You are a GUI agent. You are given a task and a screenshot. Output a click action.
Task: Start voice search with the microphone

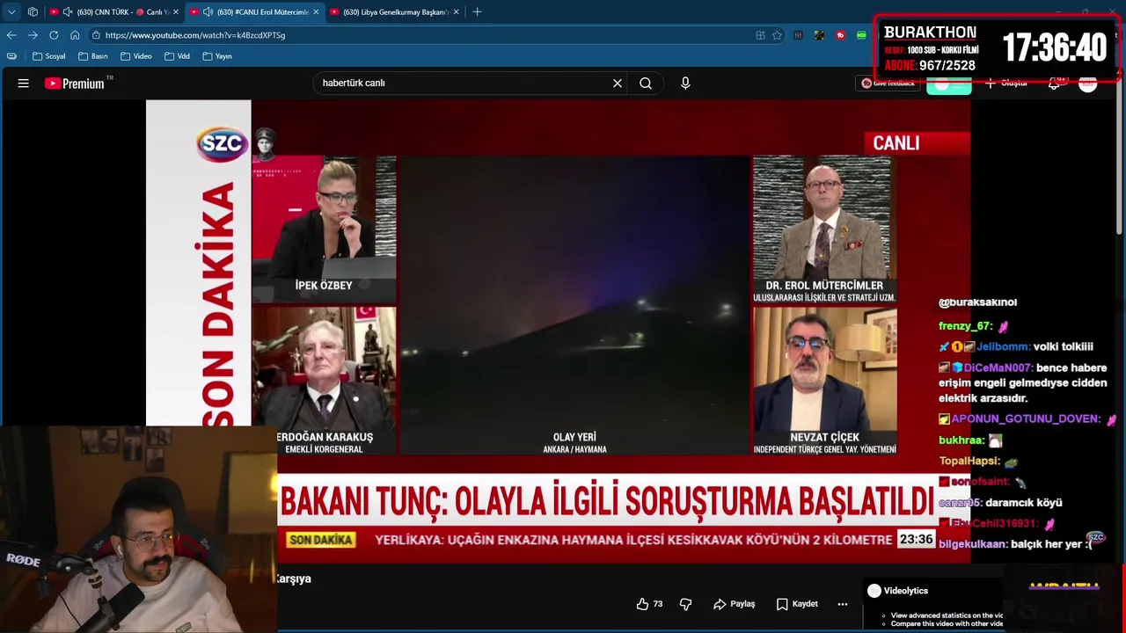(x=685, y=84)
